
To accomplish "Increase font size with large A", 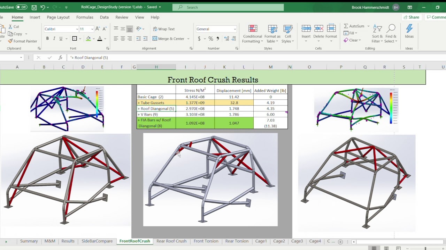I will [98, 29].
